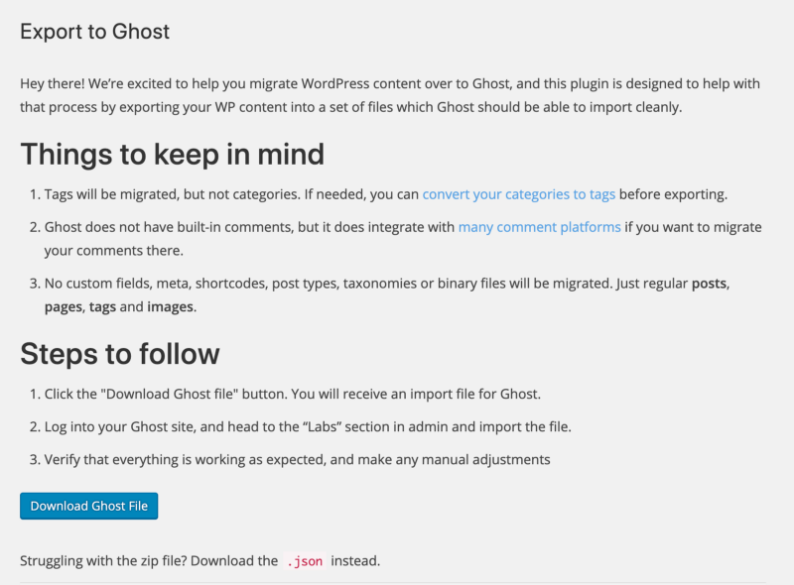Screen dimensions: 794x585
Task: Click the Steps to follow heading
Action: [120, 353]
